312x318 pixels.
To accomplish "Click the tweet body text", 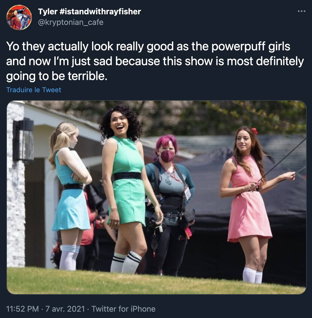I will (x=155, y=61).
